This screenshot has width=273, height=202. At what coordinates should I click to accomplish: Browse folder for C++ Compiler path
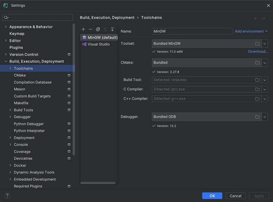click(x=257, y=99)
